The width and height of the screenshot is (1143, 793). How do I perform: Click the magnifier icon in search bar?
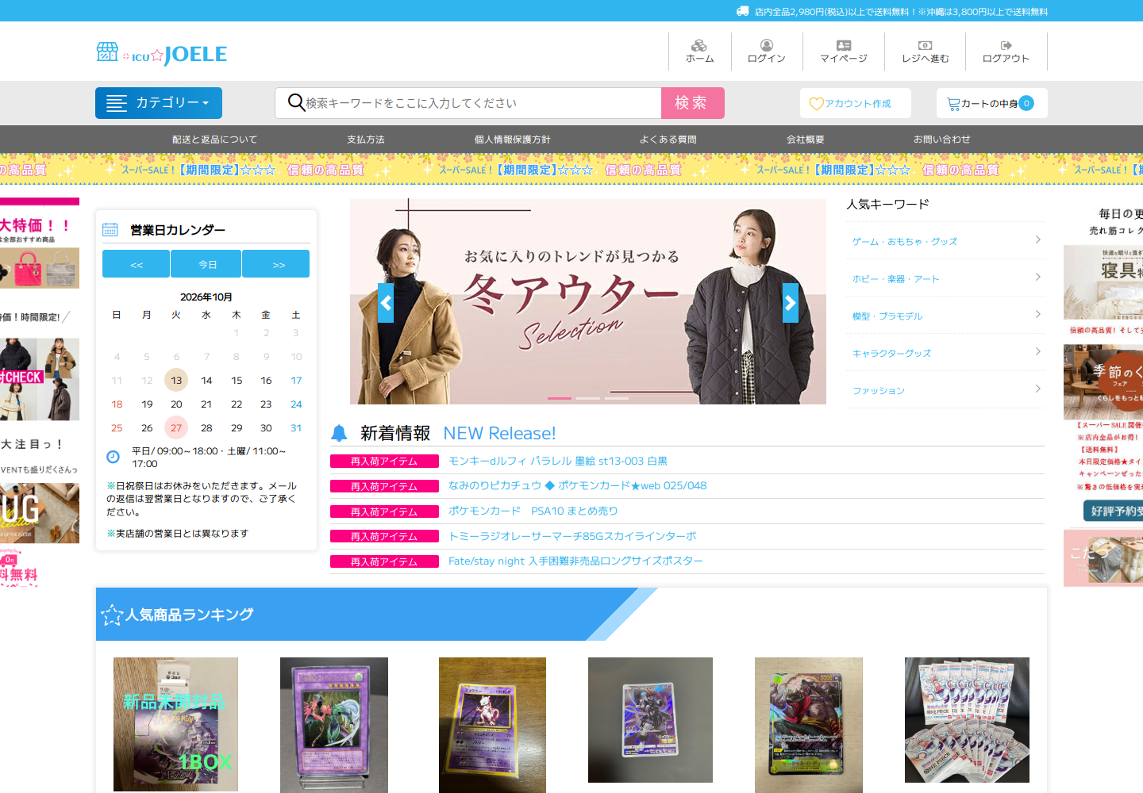[x=296, y=102]
